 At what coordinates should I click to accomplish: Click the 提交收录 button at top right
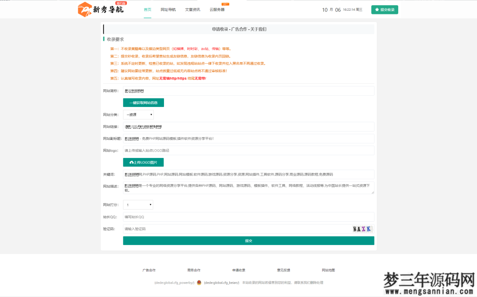point(384,9)
